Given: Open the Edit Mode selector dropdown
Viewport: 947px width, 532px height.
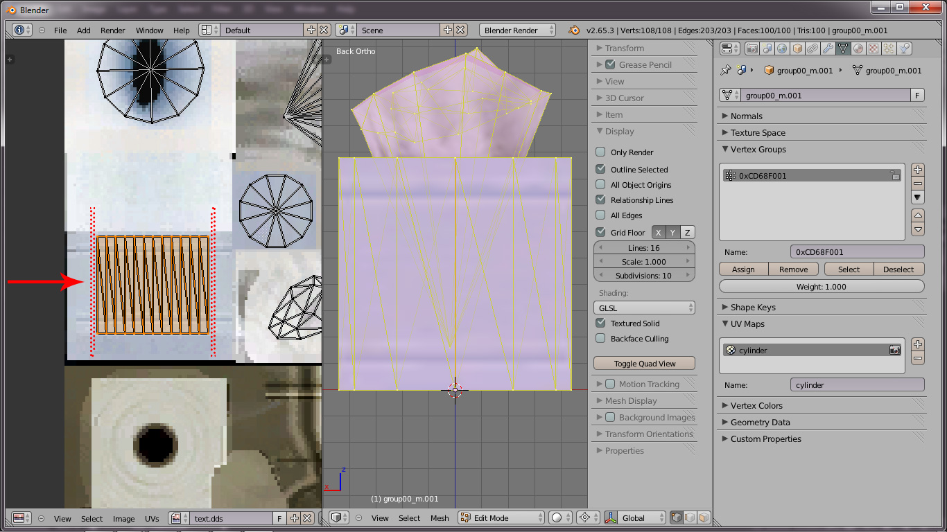Looking at the screenshot, I should pyautogui.click(x=501, y=517).
